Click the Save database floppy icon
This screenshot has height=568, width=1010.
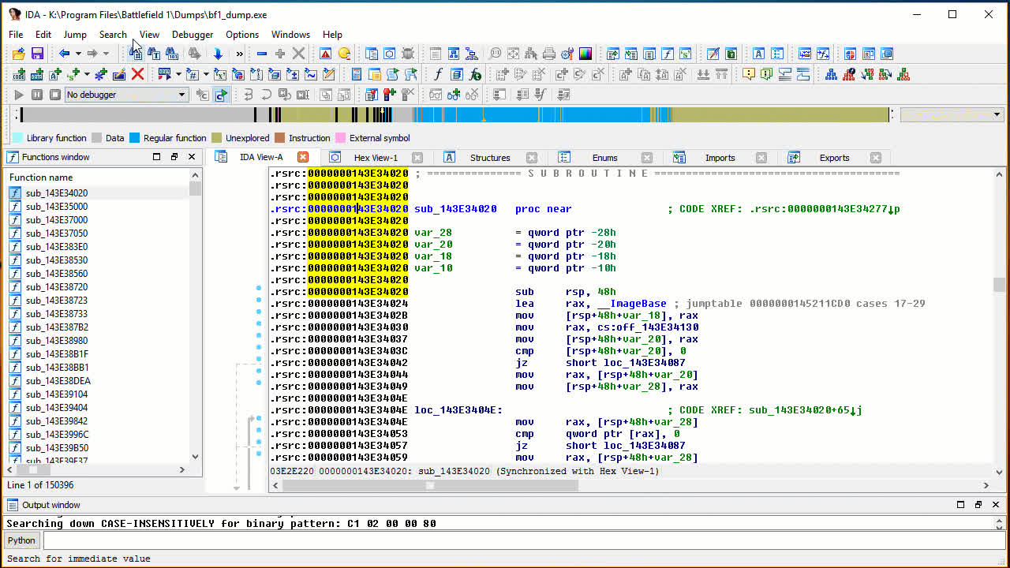[x=37, y=54]
